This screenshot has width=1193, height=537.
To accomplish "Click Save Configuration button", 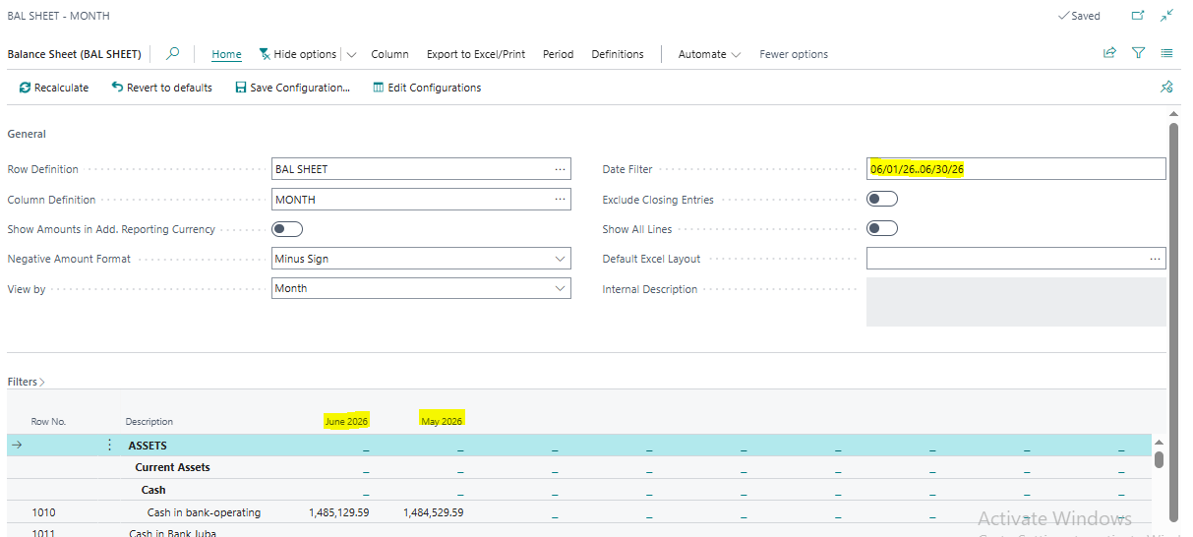I will (x=292, y=88).
